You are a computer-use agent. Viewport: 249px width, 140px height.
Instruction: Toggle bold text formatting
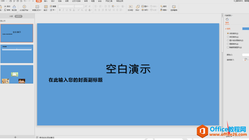click(x=60, y=10)
